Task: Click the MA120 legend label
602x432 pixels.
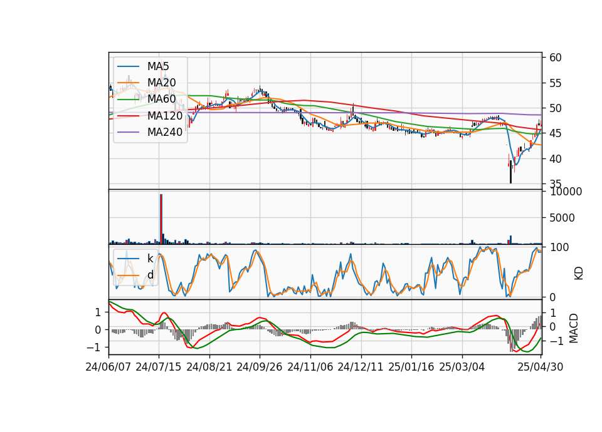Action: coord(165,115)
